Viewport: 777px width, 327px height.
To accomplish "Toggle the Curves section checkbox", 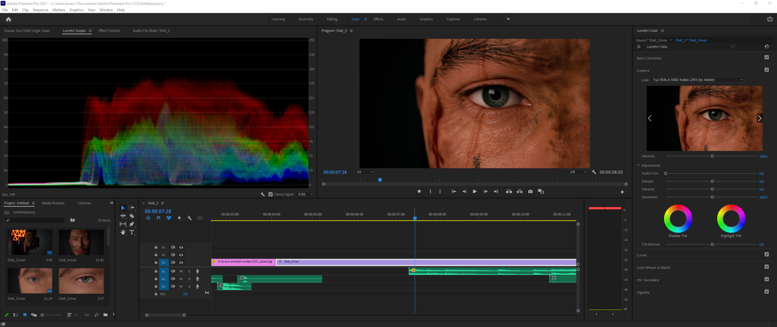I will point(767,254).
